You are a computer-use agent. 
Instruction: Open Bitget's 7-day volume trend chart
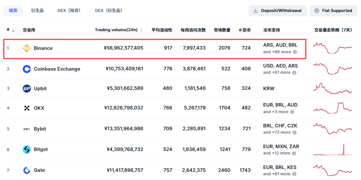tap(333, 149)
